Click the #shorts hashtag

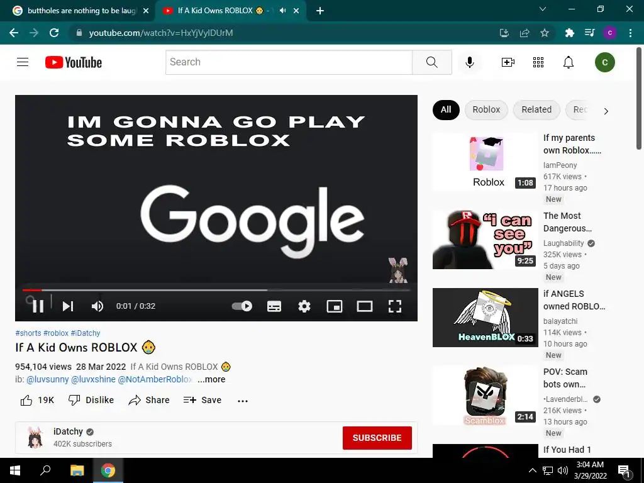tap(28, 333)
